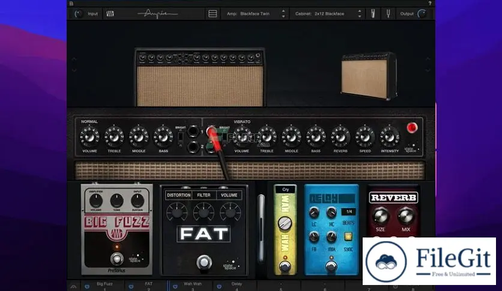
Task: Open the tuner fork icon
Action: tap(388, 14)
